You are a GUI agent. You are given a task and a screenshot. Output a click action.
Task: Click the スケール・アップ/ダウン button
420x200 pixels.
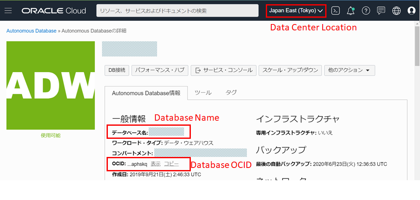[290, 70]
